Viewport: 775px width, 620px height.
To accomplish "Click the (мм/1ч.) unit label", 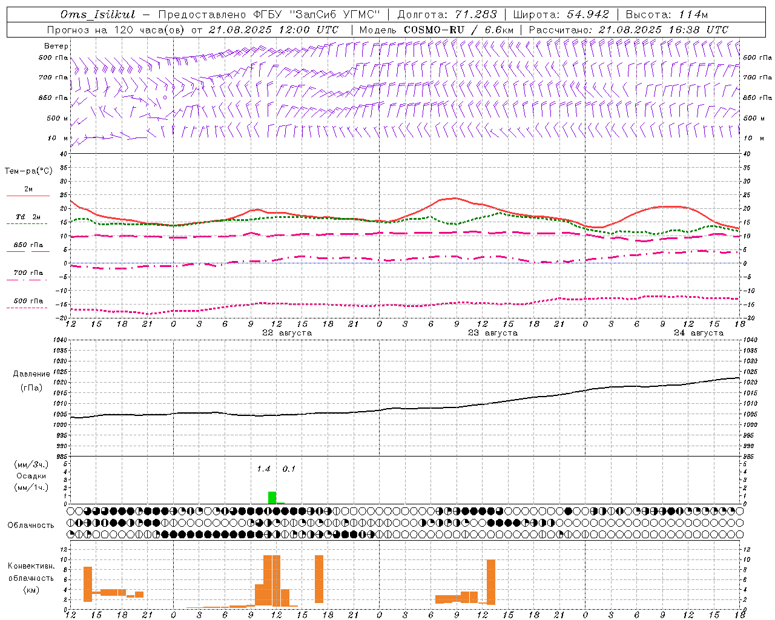I will [x=31, y=487].
